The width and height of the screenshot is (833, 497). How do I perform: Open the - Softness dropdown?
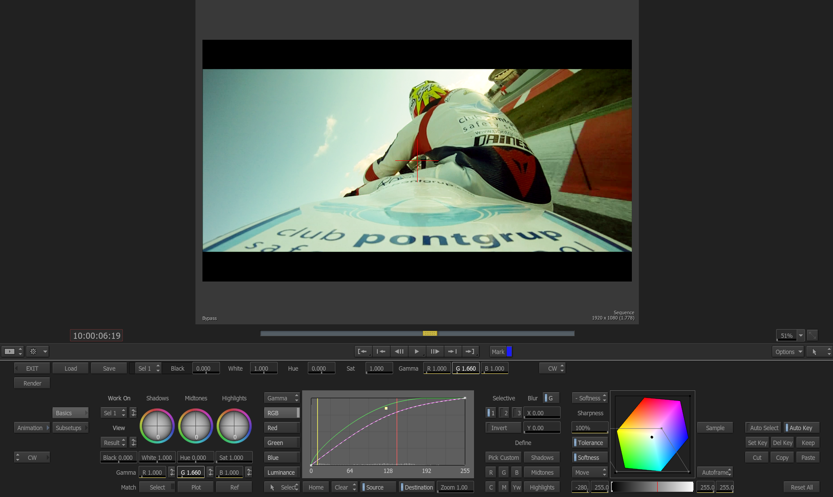point(590,398)
